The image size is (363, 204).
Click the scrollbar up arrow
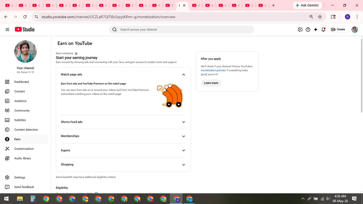click(x=361, y=37)
